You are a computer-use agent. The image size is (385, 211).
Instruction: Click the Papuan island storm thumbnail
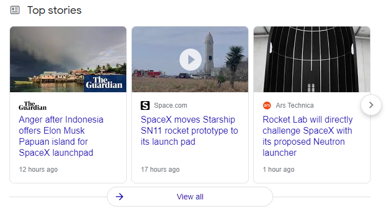point(68,59)
